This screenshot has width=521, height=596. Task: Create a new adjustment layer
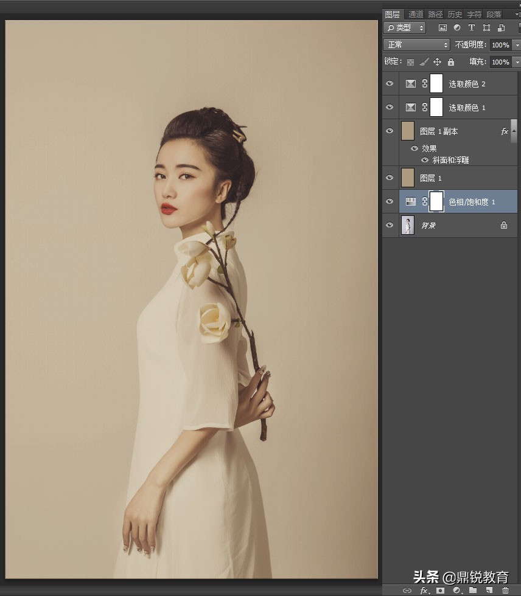pyautogui.click(x=456, y=590)
